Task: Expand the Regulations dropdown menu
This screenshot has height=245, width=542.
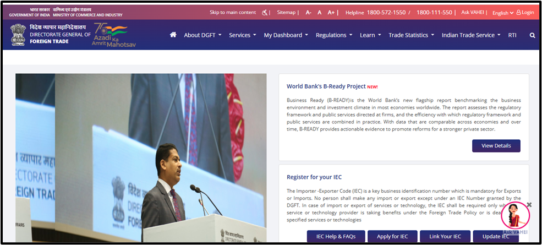Action: pyautogui.click(x=334, y=35)
